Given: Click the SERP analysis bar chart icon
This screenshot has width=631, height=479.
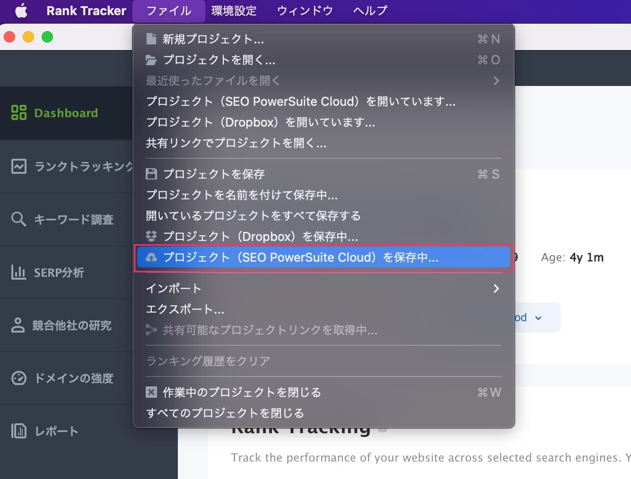Looking at the screenshot, I should coord(18,272).
